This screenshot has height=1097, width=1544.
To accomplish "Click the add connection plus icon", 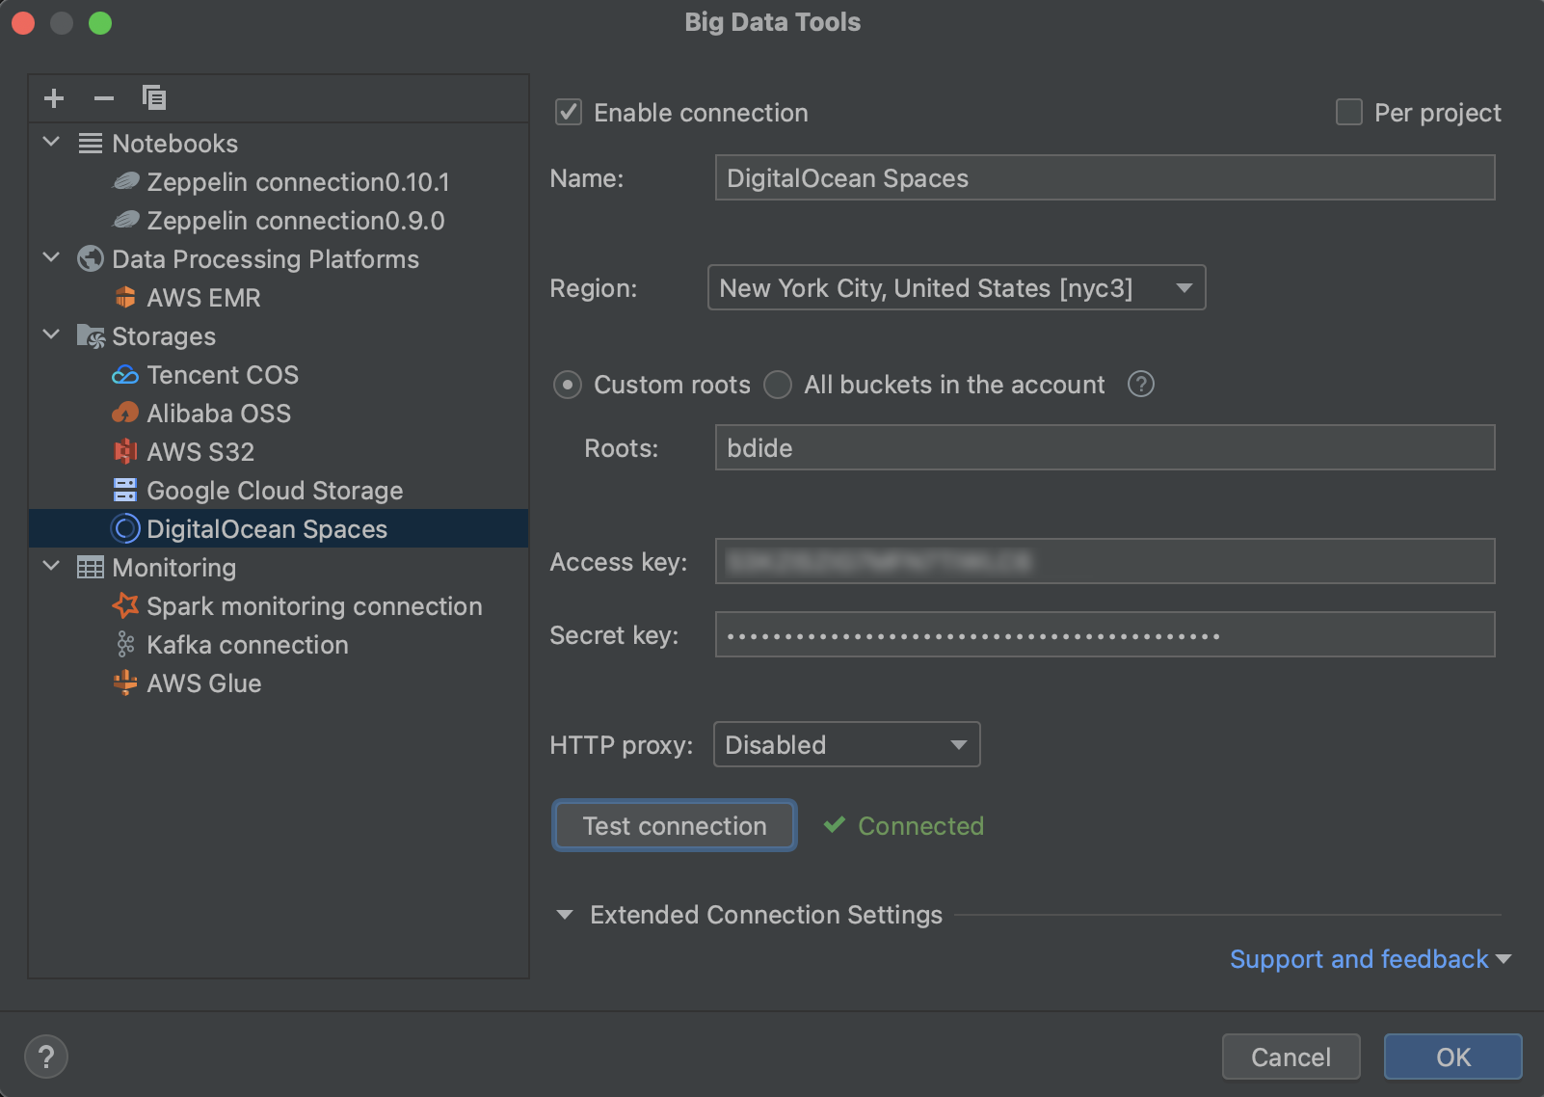I will pyautogui.click(x=54, y=98).
